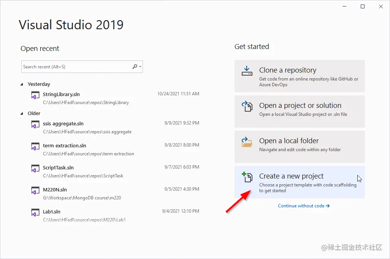Screen dimensions: 390x259
Task: Click the Yesterday group label
Action: point(39,84)
